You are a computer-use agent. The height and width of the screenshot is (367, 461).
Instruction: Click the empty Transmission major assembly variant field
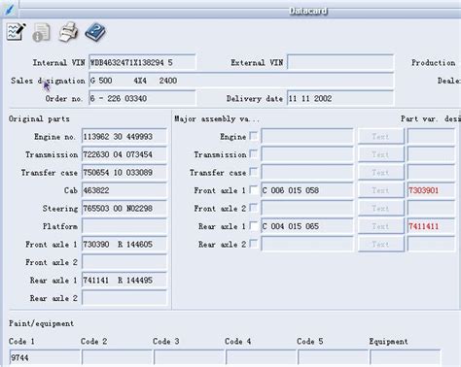tap(307, 154)
